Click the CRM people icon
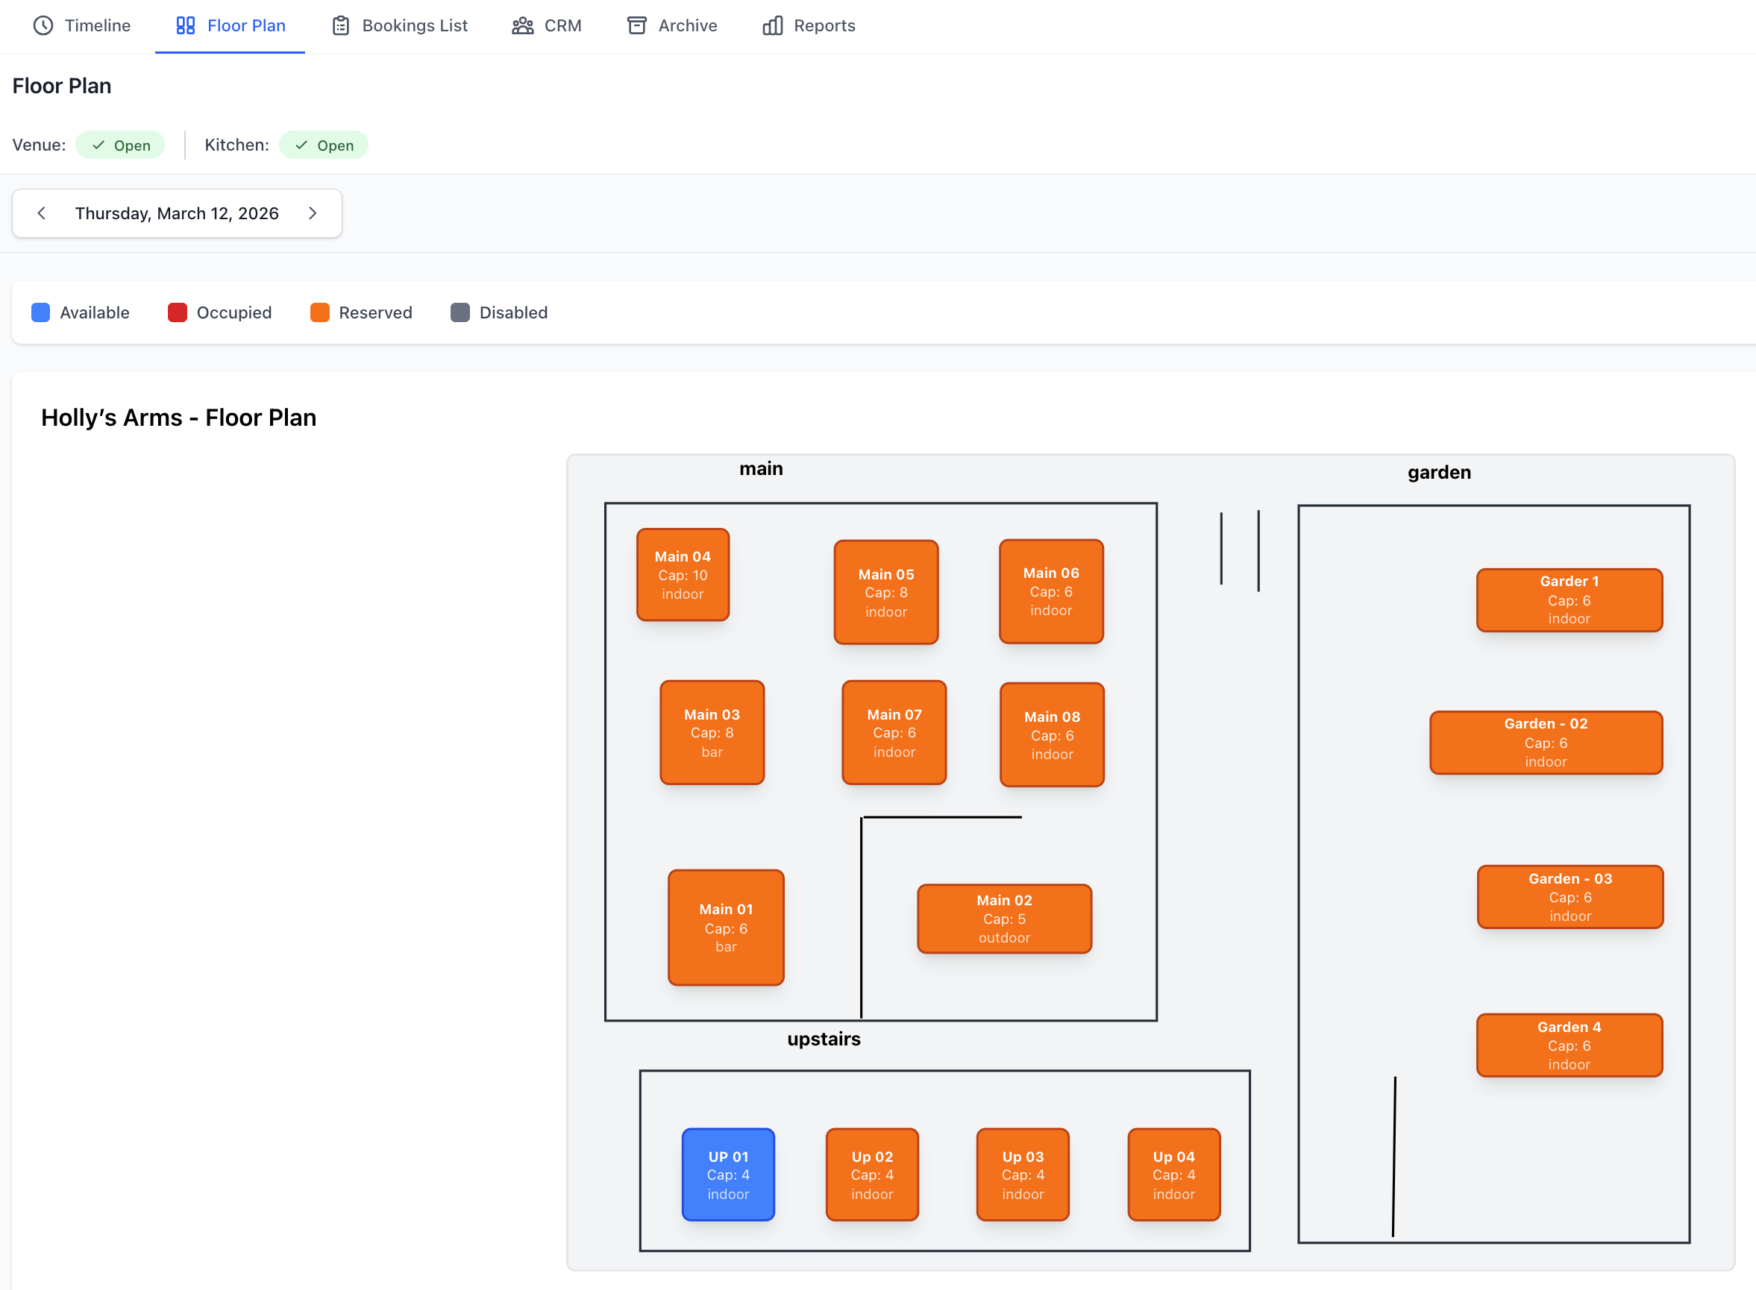This screenshot has width=1756, height=1290. (523, 26)
